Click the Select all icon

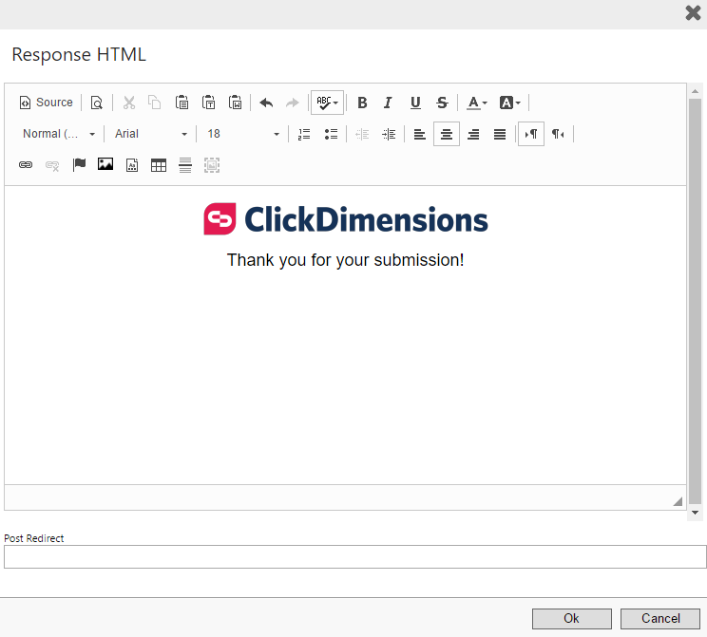(212, 165)
